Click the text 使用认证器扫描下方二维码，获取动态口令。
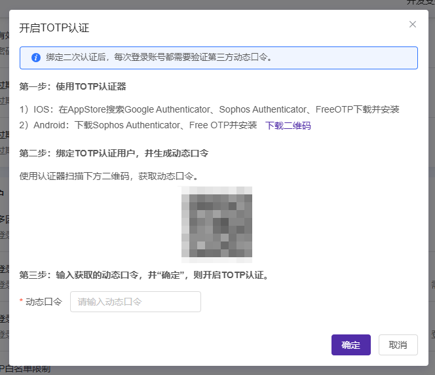435x375 pixels. [x=109, y=176]
